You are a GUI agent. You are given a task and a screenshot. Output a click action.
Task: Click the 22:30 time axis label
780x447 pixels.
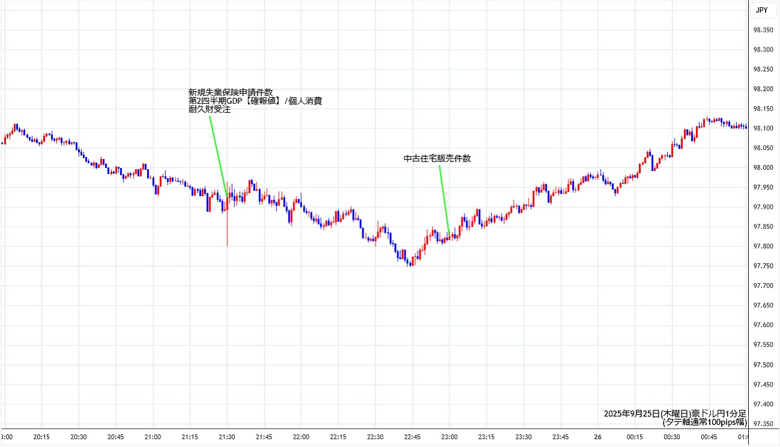click(376, 437)
